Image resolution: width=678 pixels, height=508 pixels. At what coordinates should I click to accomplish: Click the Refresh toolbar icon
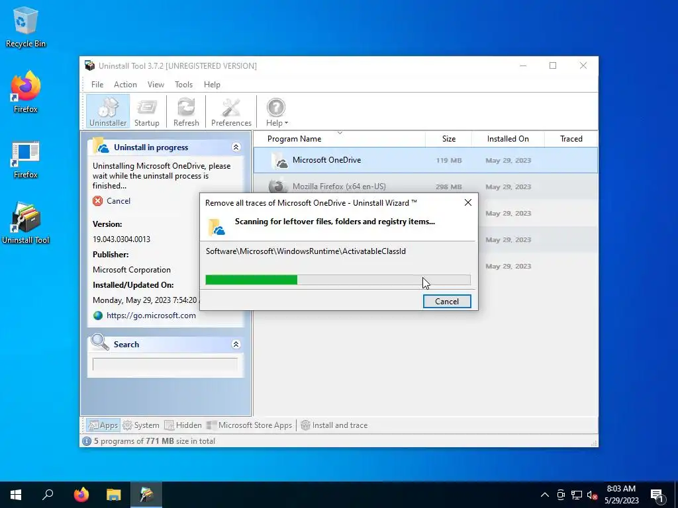coord(186,112)
